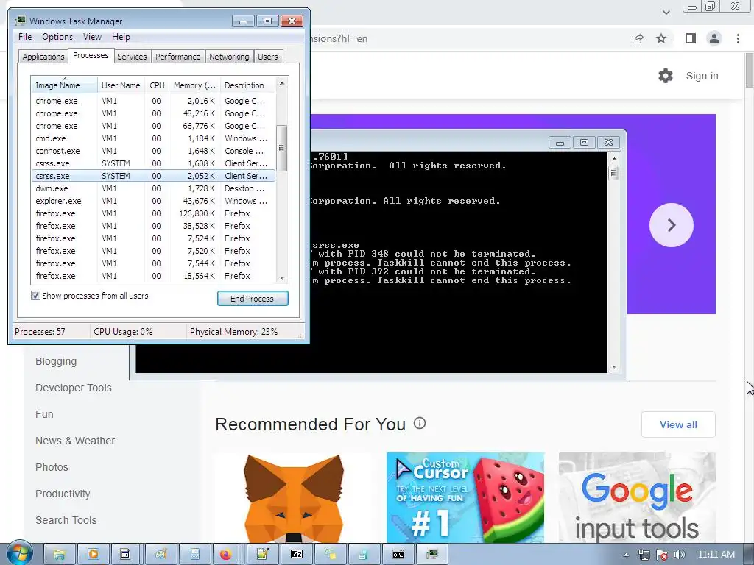Screen dimensions: 754x565
Task: Click info icon beside Recommended For You
Action: [x=420, y=423]
